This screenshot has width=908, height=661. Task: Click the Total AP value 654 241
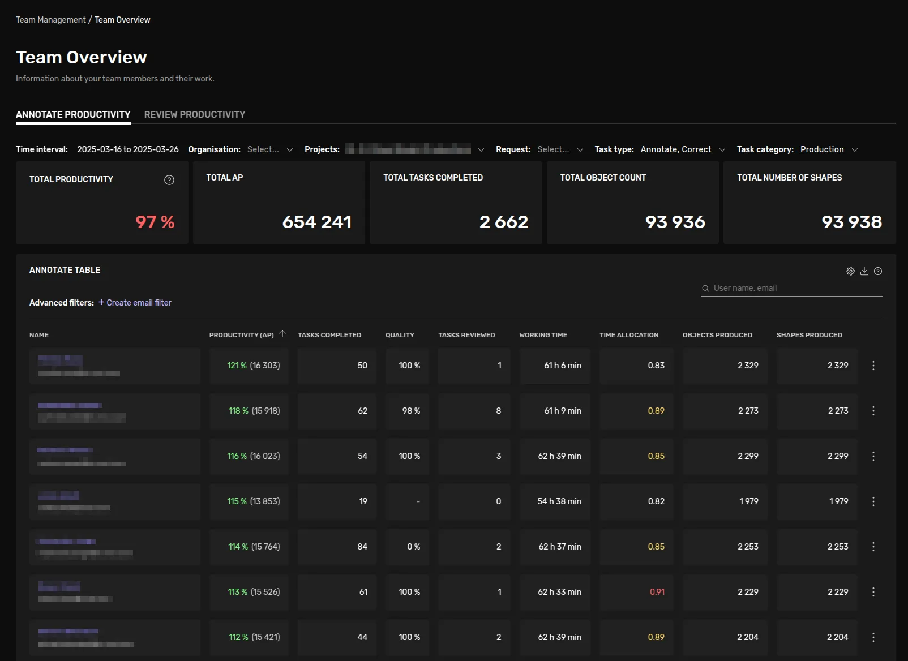click(317, 222)
